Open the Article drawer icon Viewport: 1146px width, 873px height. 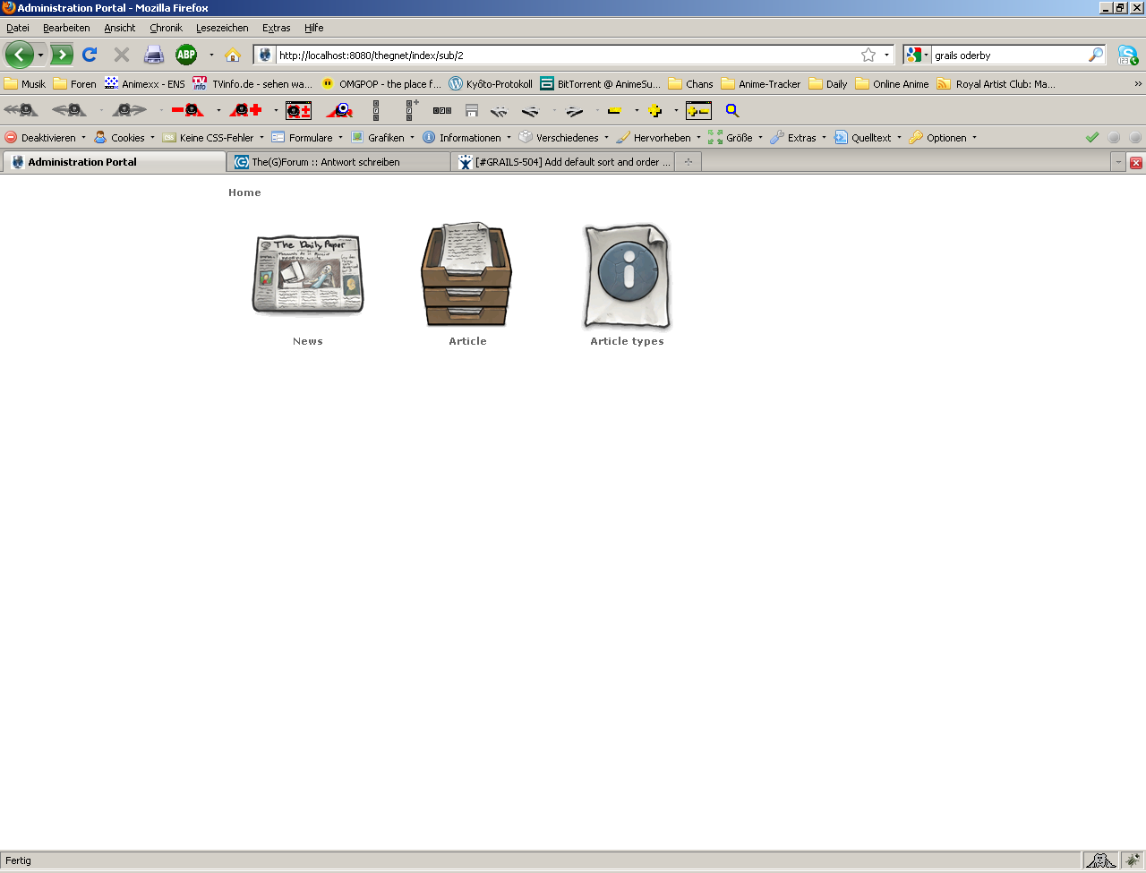(x=466, y=275)
